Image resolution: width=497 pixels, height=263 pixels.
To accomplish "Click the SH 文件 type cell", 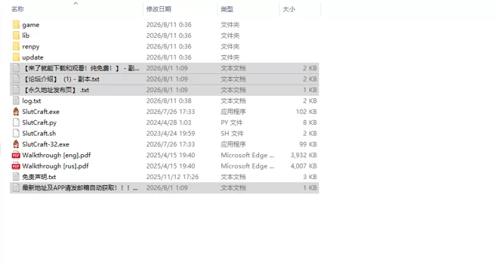I will tap(232, 133).
